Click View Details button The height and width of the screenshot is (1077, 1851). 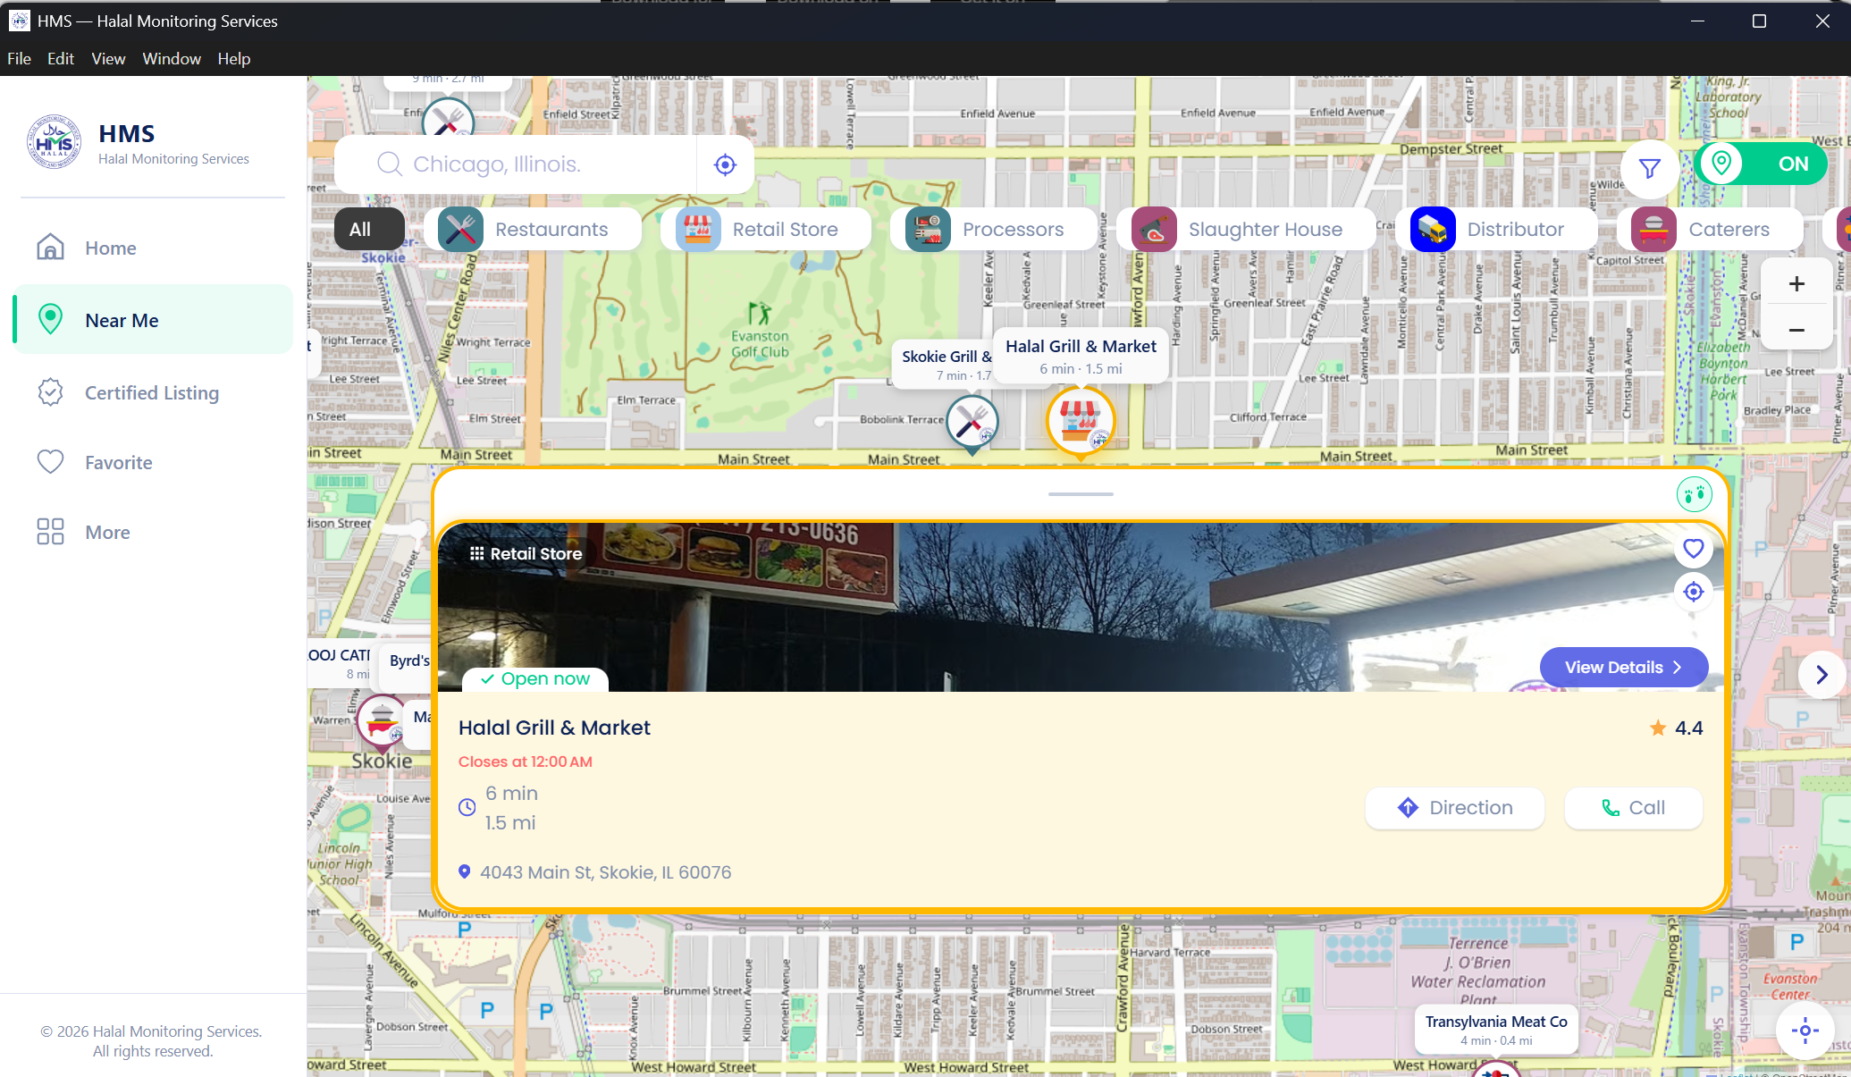[1623, 668]
